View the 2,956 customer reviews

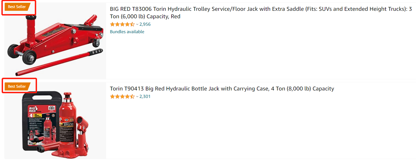(145, 24)
